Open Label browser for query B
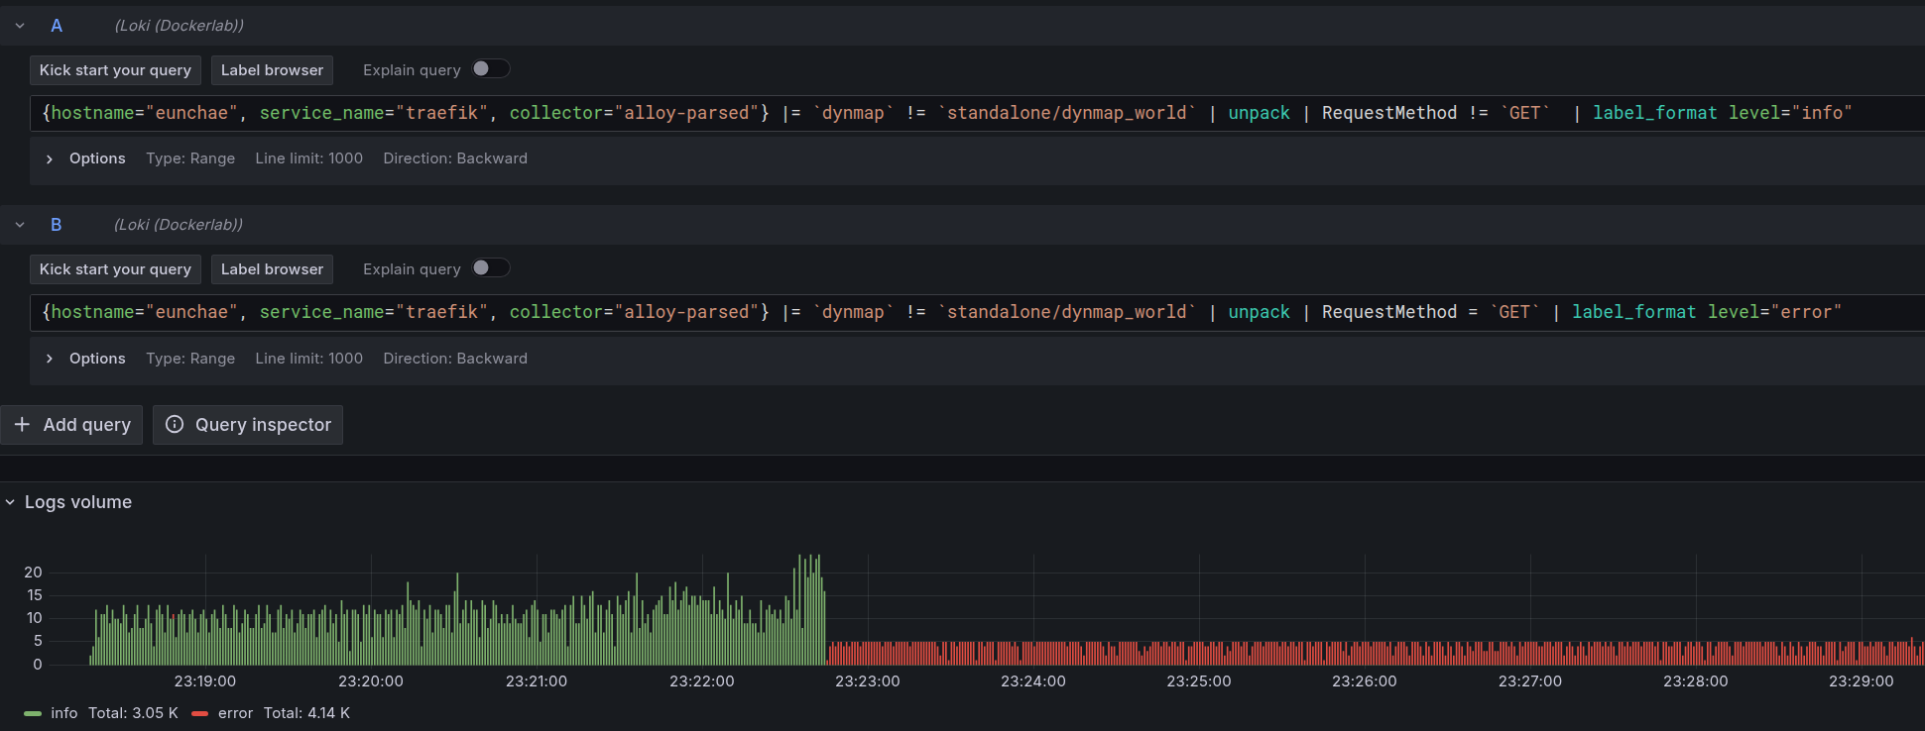This screenshot has height=731, width=1925. [x=272, y=269]
